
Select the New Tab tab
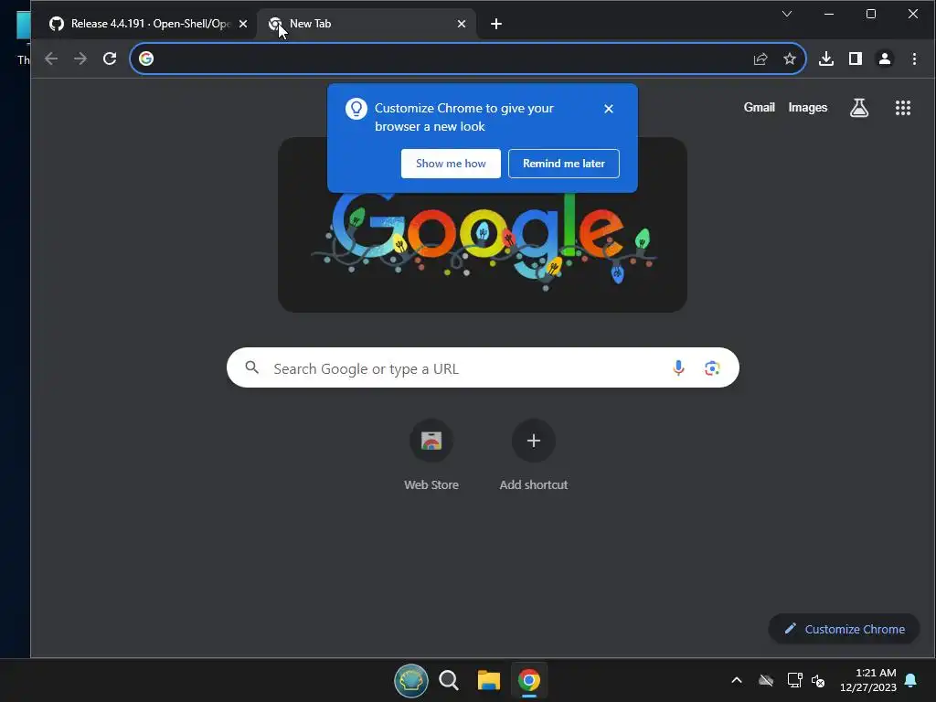[366, 24]
